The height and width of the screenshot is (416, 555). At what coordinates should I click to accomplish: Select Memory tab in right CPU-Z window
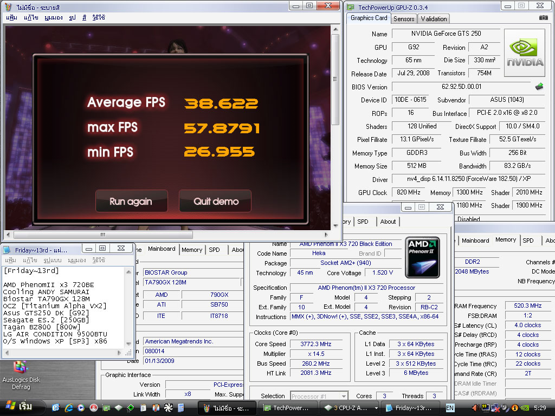click(x=506, y=240)
